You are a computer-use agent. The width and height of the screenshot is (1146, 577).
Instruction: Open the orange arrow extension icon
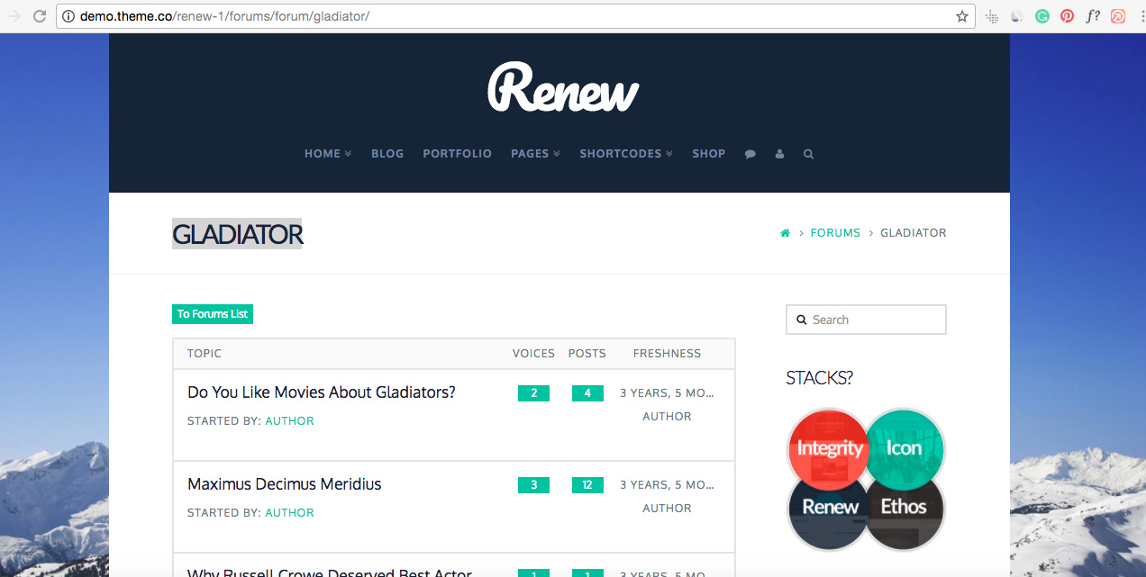[1118, 16]
